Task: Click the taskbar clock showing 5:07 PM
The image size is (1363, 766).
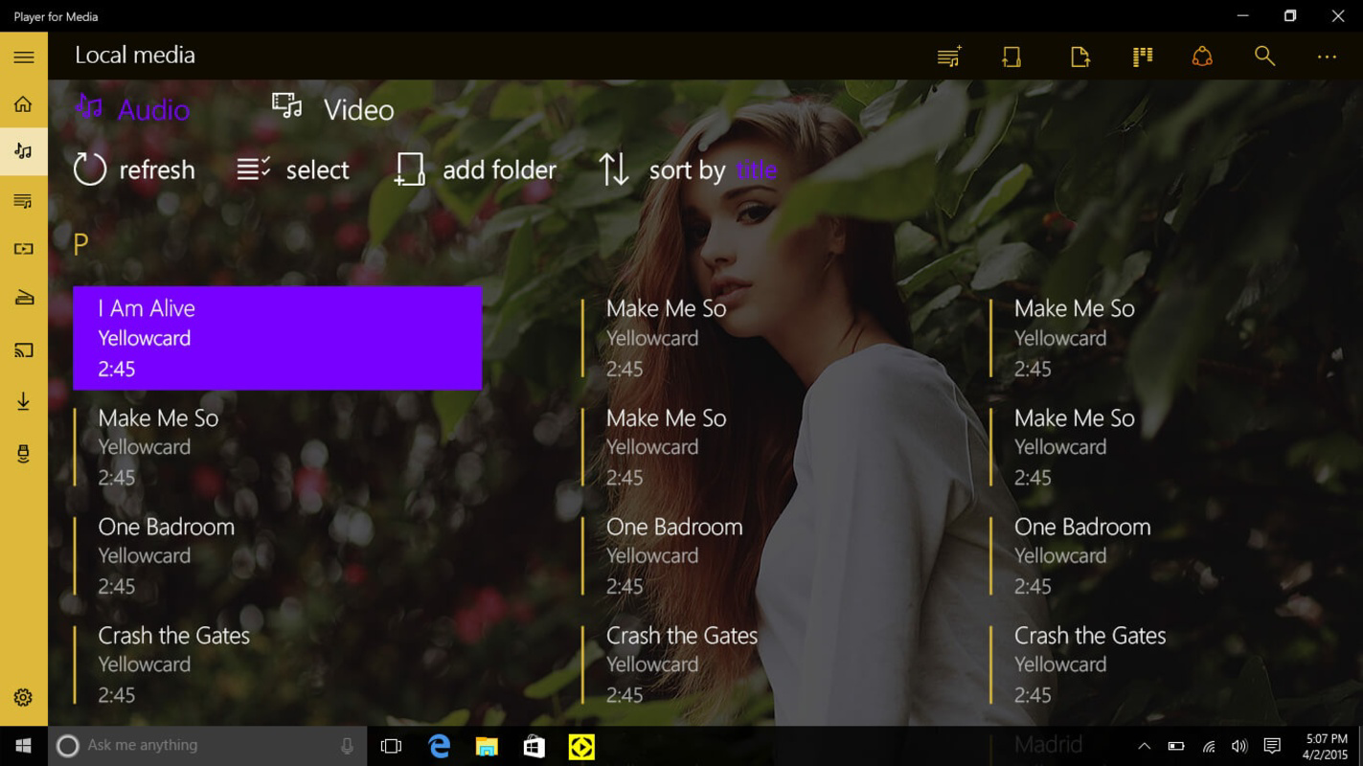Action: point(1327,746)
